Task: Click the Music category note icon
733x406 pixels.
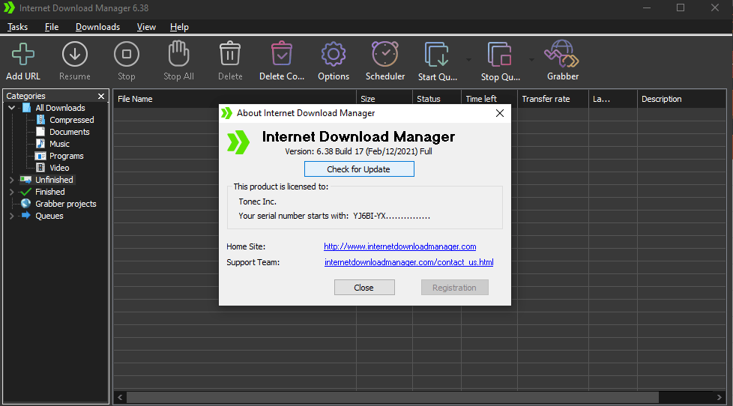Action: 40,144
